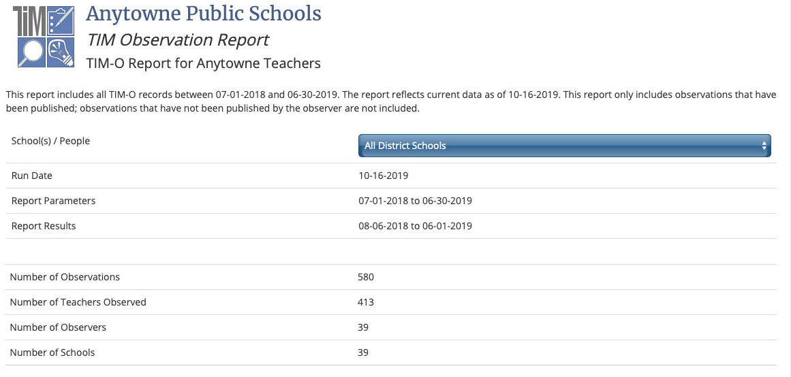Image resolution: width=791 pixels, height=377 pixels.
Task: Click TIM-O Report for Anytowne Teachers subtitle
Action: point(203,63)
